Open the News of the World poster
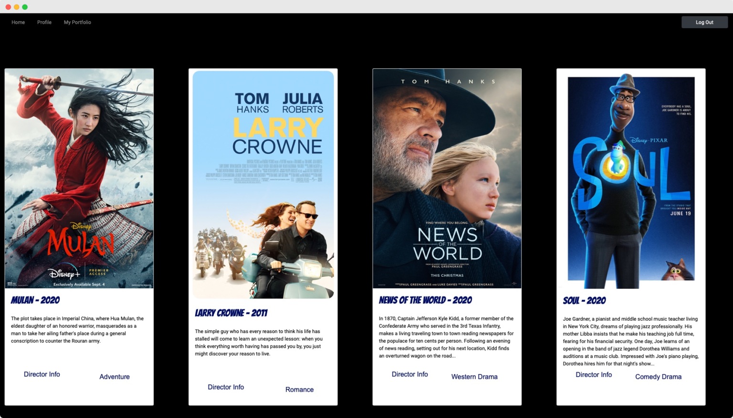This screenshot has height=418, width=733. click(447, 178)
